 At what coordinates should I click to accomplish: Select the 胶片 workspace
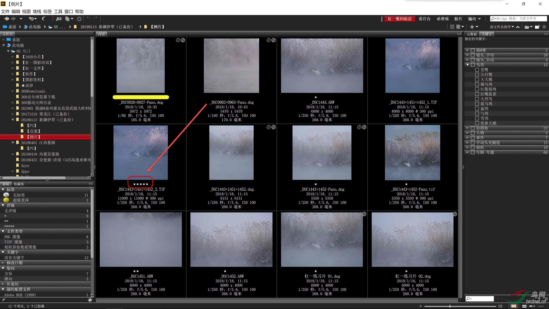tap(458, 19)
